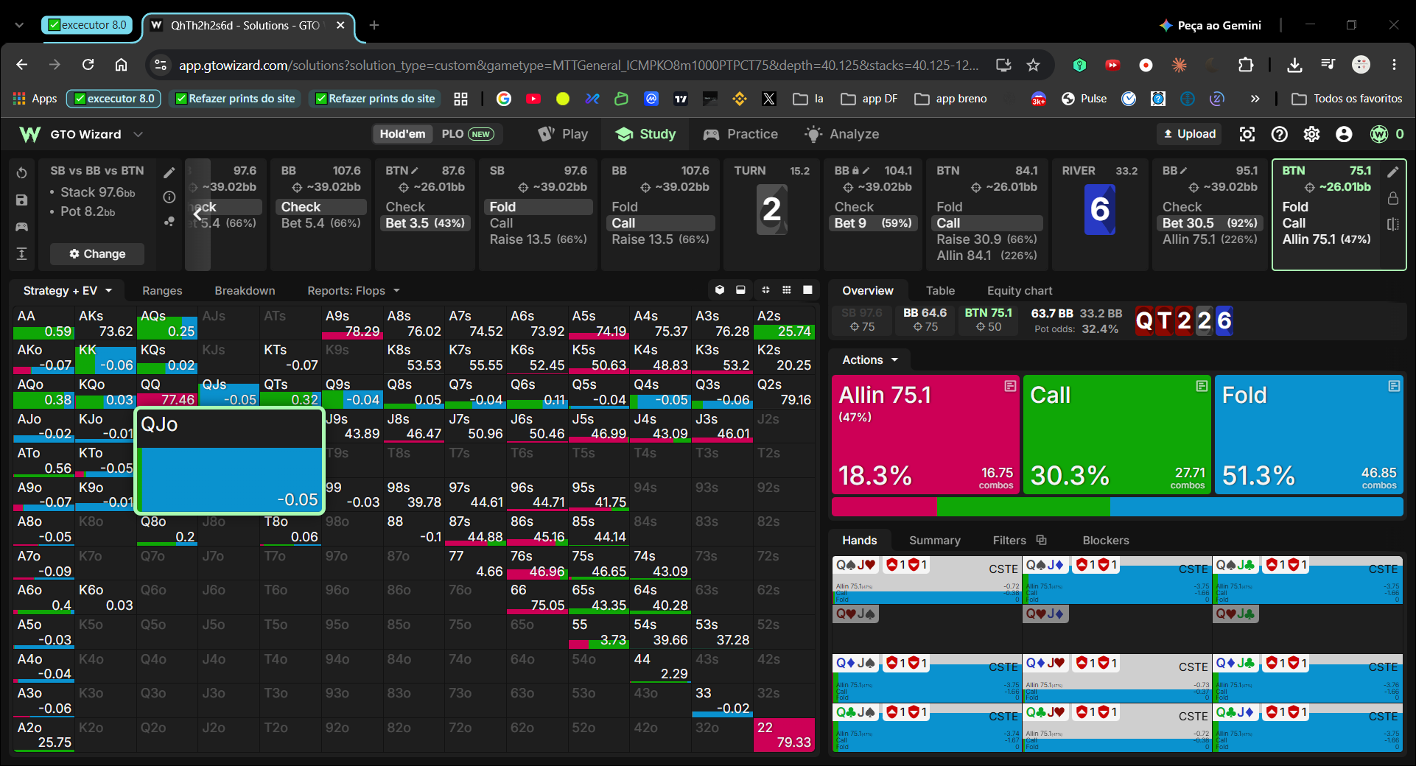The image size is (1416, 766).
Task: Click the Upload button
Action: (1189, 134)
